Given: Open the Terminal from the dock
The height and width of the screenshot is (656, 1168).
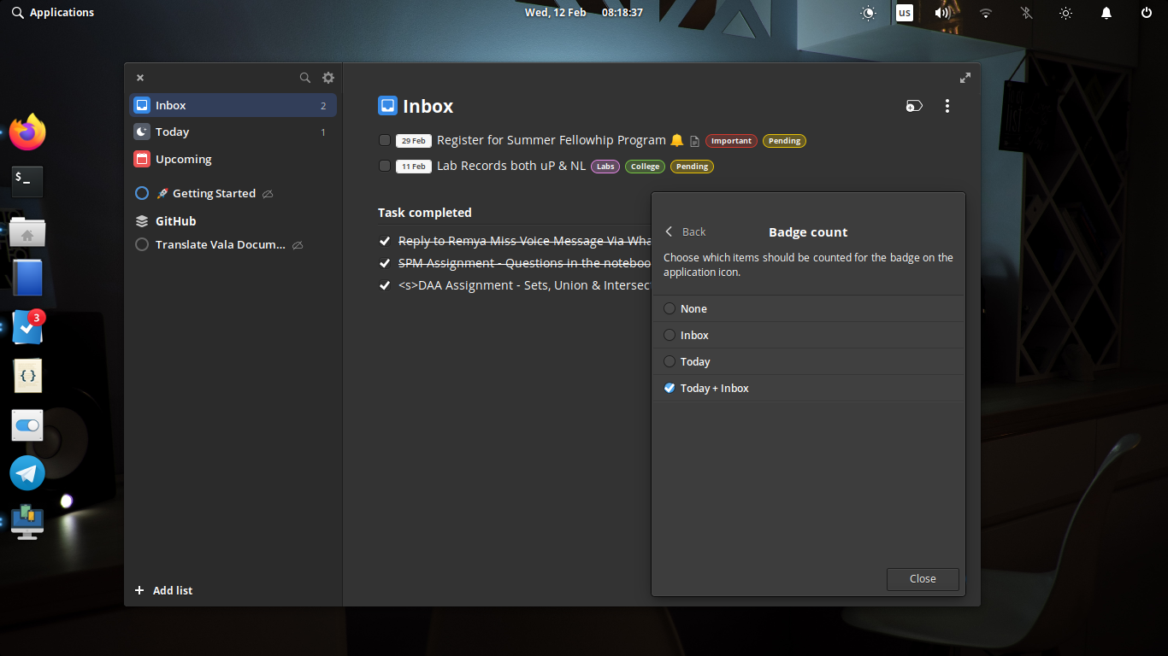Looking at the screenshot, I should point(27,180).
